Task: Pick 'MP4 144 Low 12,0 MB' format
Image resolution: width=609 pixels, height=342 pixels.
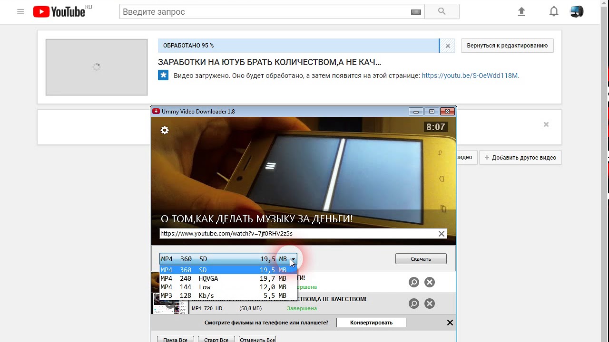Action: click(x=228, y=287)
